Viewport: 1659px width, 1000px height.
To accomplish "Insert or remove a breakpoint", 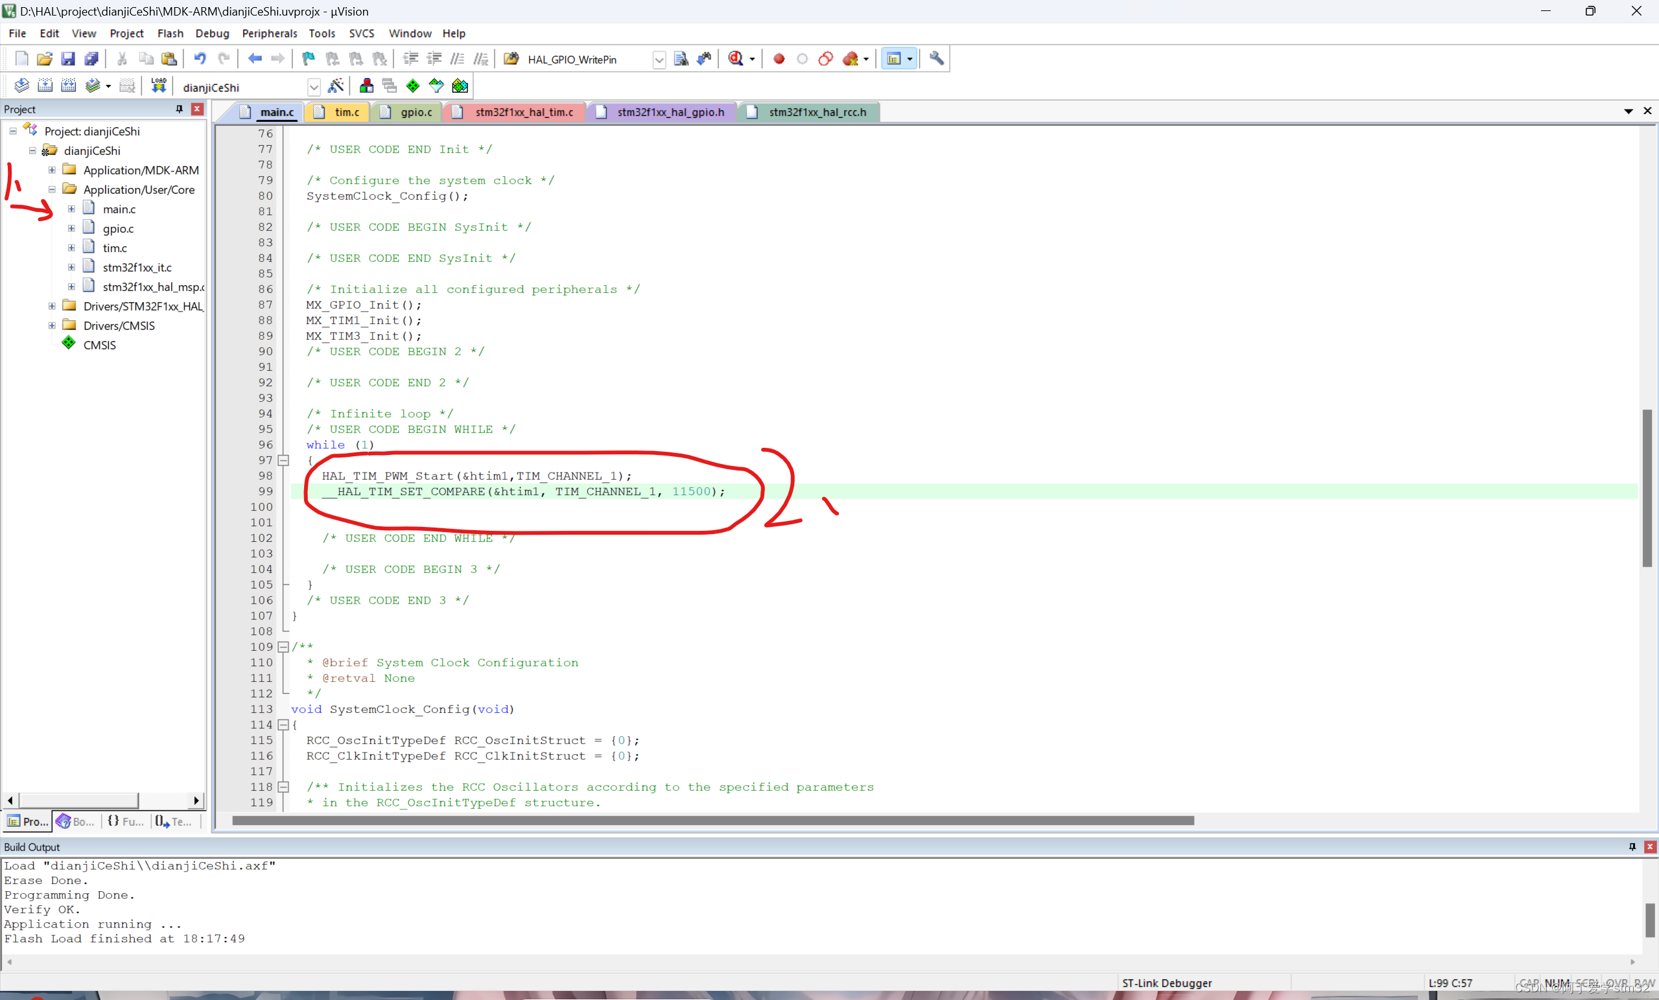I will coord(779,58).
